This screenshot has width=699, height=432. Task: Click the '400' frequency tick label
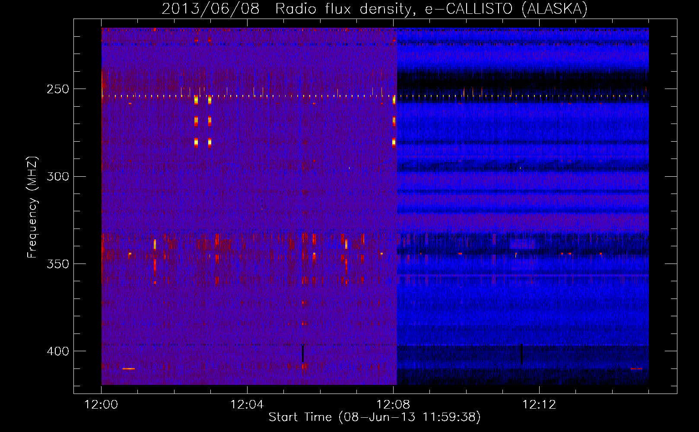(x=58, y=351)
